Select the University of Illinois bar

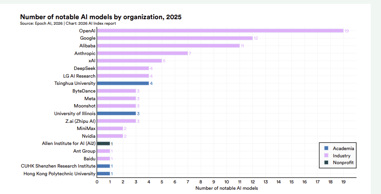[x=116, y=113]
